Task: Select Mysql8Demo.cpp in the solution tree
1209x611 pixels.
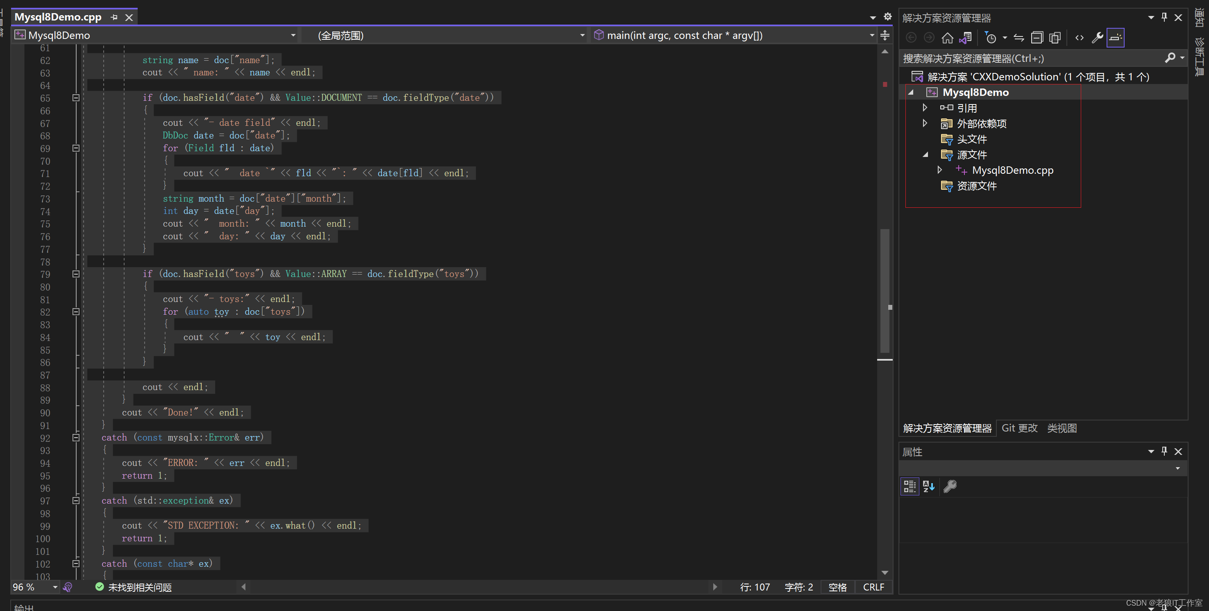Action: [1012, 170]
